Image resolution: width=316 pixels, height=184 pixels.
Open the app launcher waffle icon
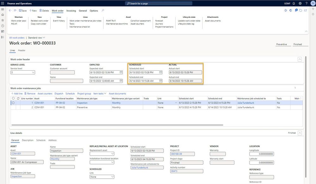3,3
